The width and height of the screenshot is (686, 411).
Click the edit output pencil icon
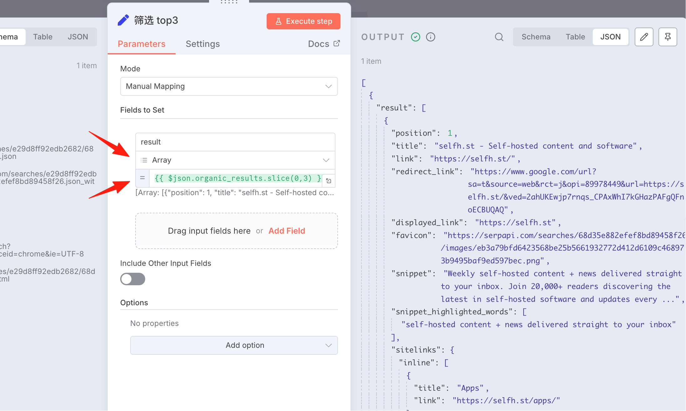(x=644, y=37)
